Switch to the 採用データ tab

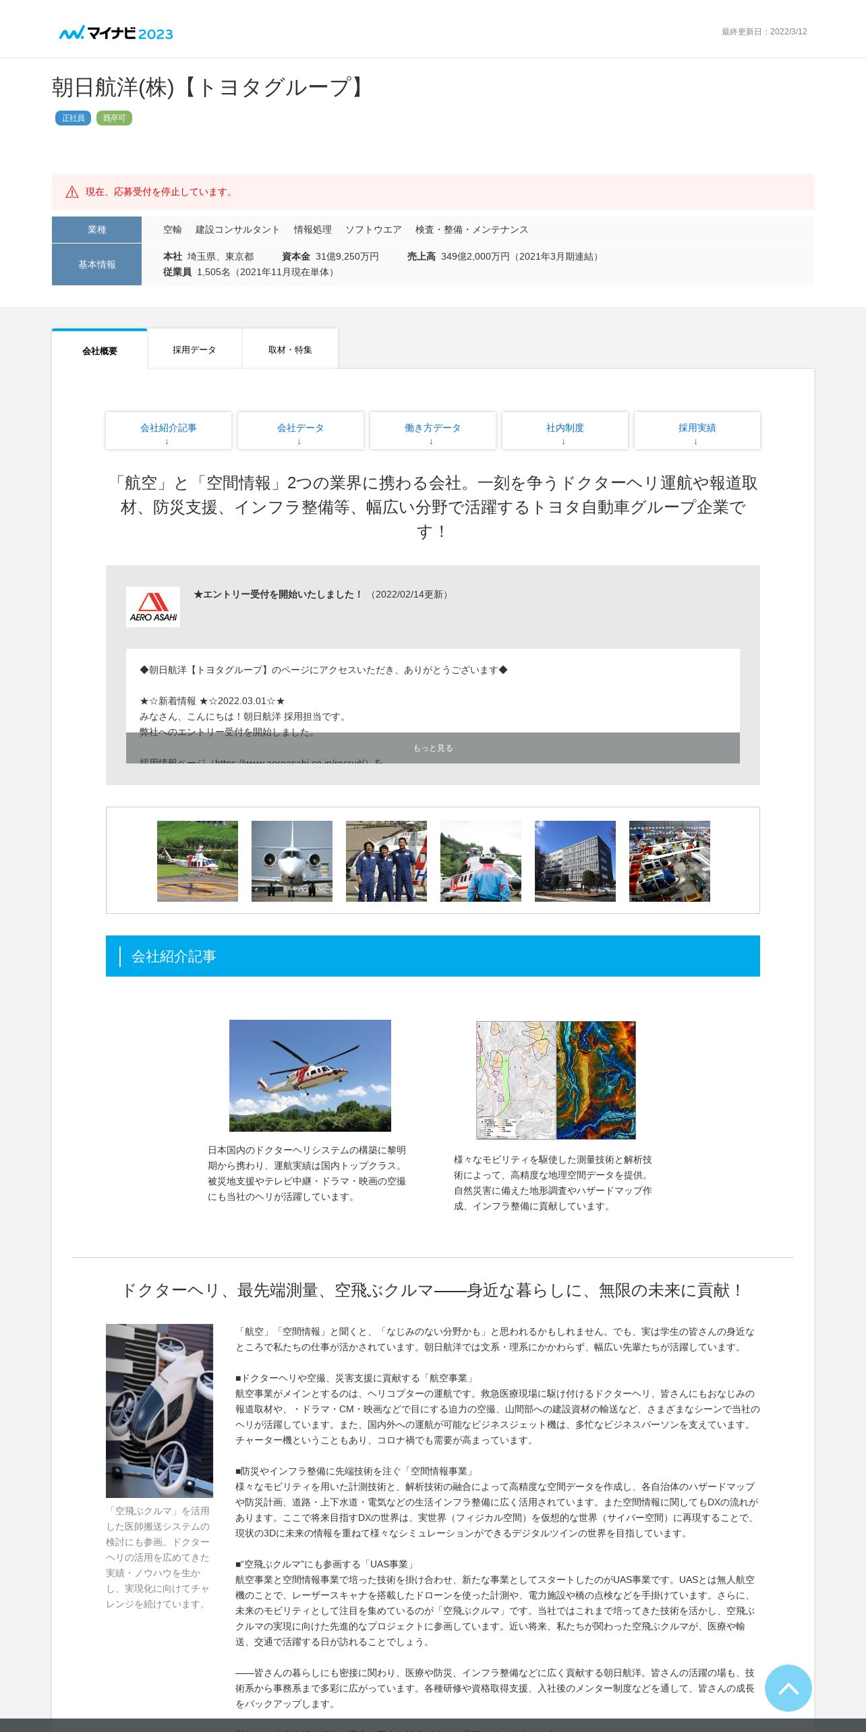pos(194,349)
